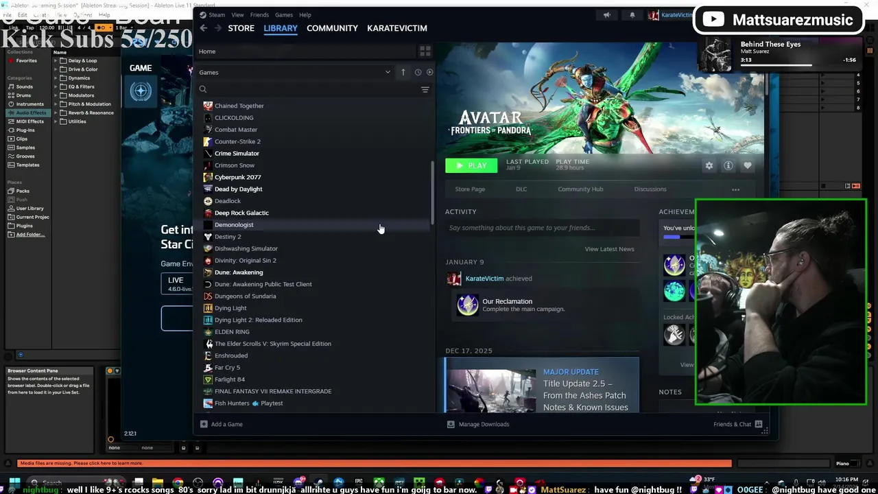Open View menu in Steam
Viewport: 878px width, 494px height.
pyautogui.click(x=237, y=14)
